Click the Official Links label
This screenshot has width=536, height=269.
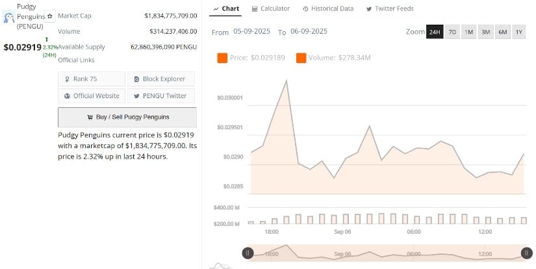pyautogui.click(x=76, y=60)
